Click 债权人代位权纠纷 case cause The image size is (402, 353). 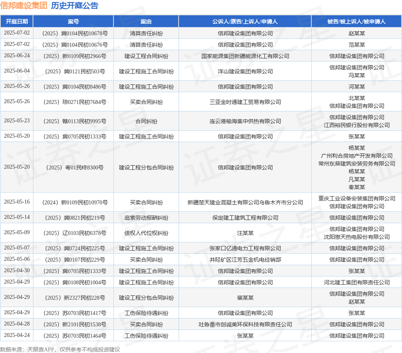(x=146, y=233)
